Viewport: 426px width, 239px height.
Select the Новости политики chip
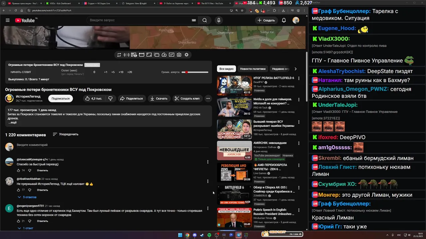(x=253, y=69)
